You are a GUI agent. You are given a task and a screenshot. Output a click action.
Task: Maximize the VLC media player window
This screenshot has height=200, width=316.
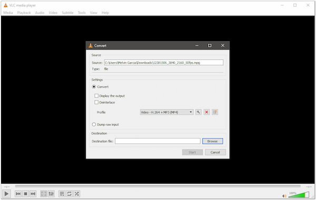tap(295, 5)
